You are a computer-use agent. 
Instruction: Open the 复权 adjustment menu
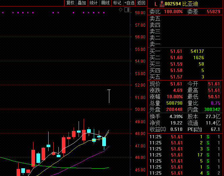70,3
